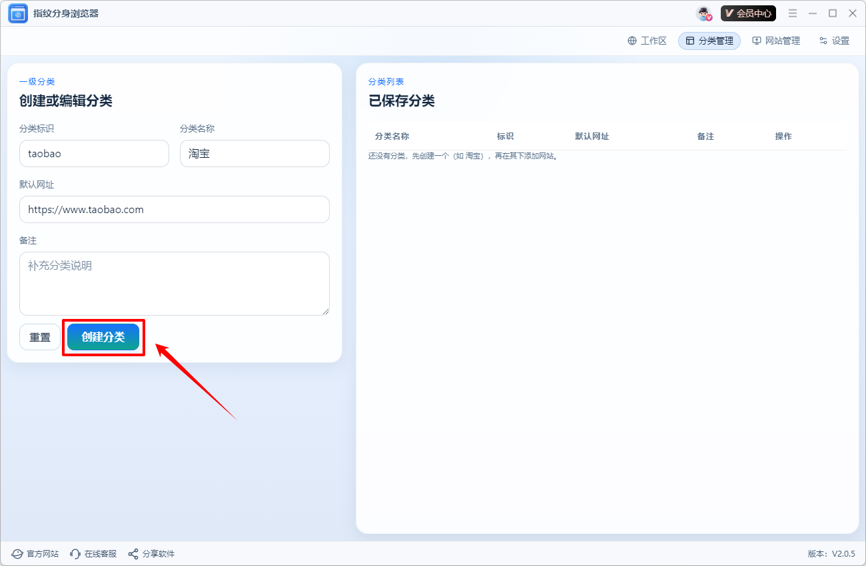Open the 会员中心 membership center

pos(748,13)
